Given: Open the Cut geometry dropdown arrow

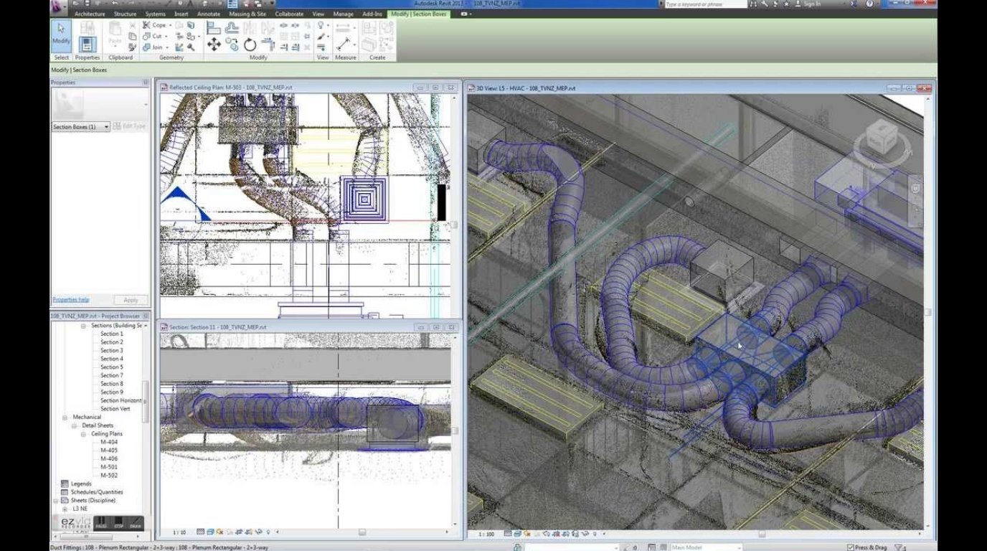Looking at the screenshot, I should tap(166, 37).
